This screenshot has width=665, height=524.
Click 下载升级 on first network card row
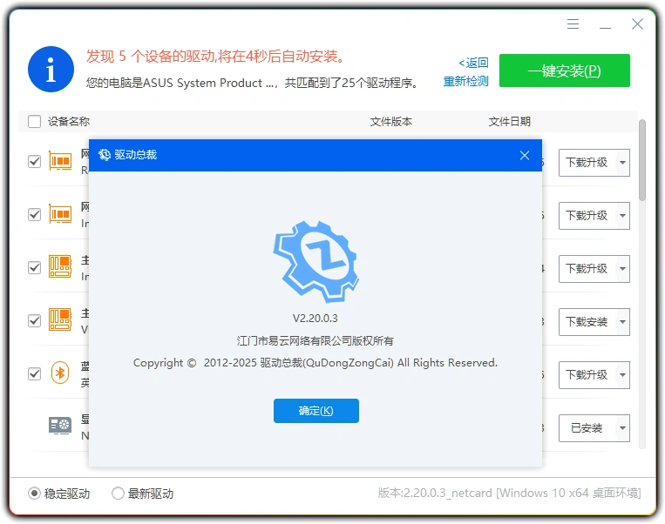click(x=587, y=163)
